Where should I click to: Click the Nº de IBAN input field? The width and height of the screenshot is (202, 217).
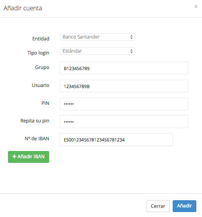click(116, 140)
